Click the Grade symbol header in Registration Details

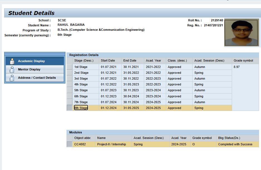pyautogui.click(x=243, y=60)
